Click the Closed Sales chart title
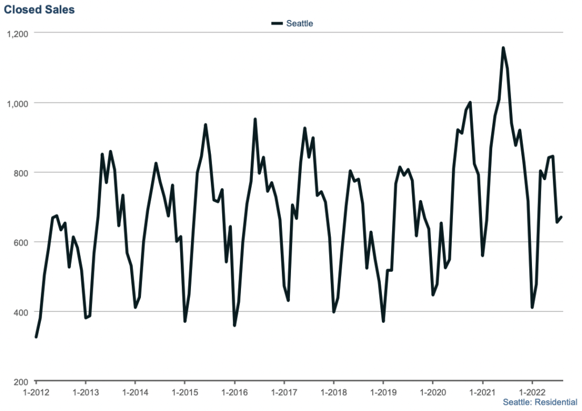The width and height of the screenshot is (582, 411). 39,10
